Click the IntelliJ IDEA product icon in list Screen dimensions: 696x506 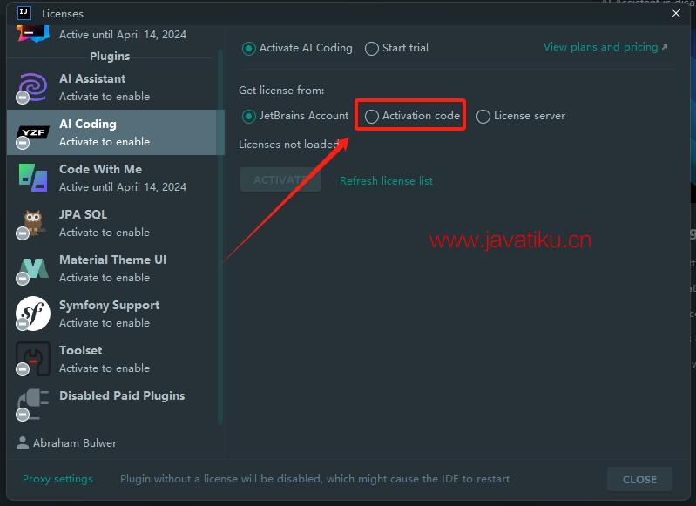point(33,34)
